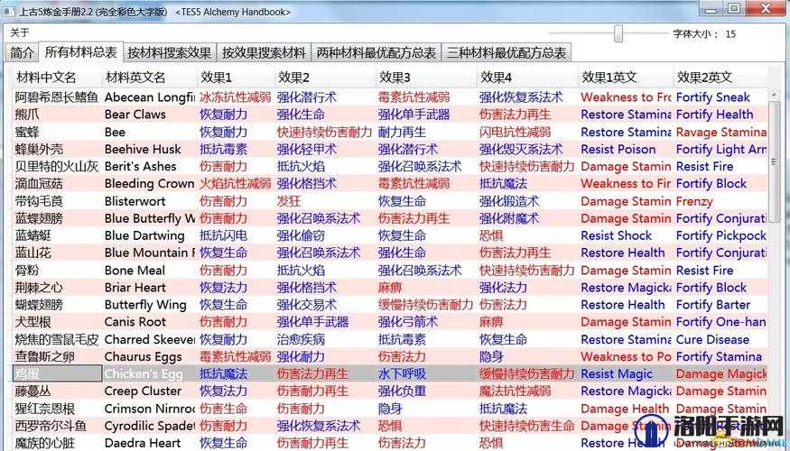Click Frenzy in the Blisterwort row
Viewport: 790px width, 451px height.
[694, 201]
